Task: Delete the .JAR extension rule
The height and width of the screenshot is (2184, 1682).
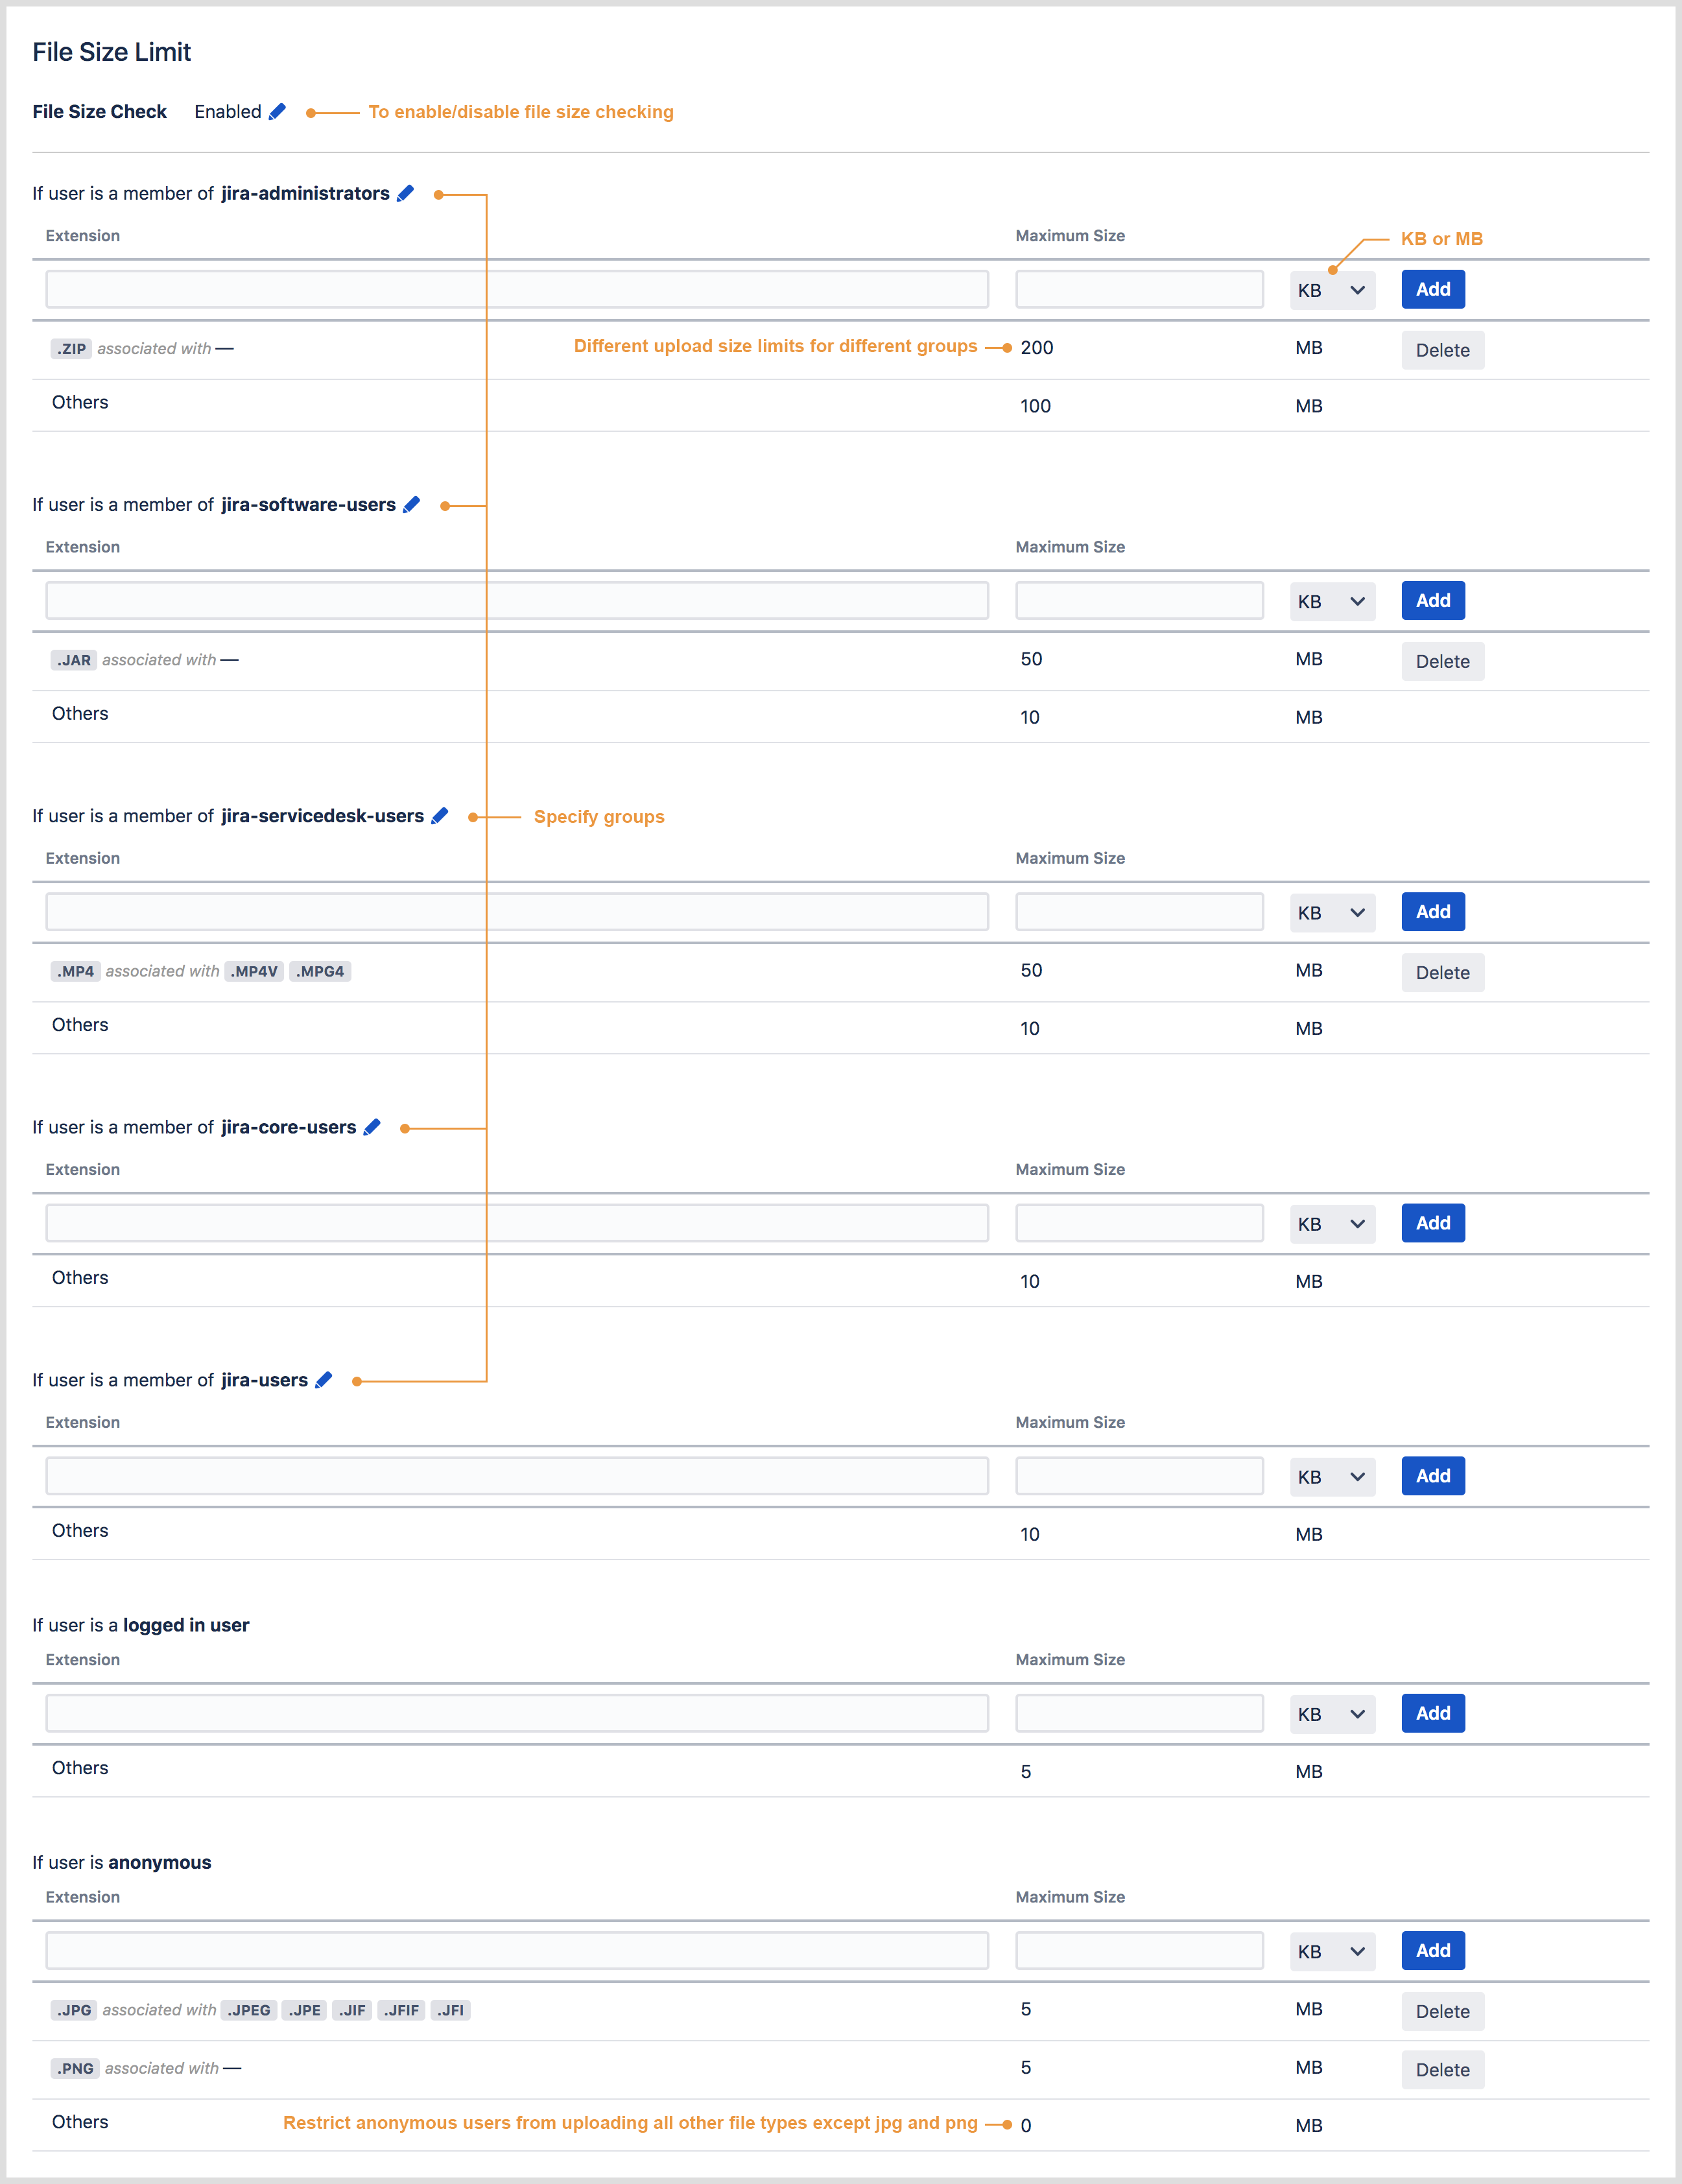Action: [x=1441, y=661]
